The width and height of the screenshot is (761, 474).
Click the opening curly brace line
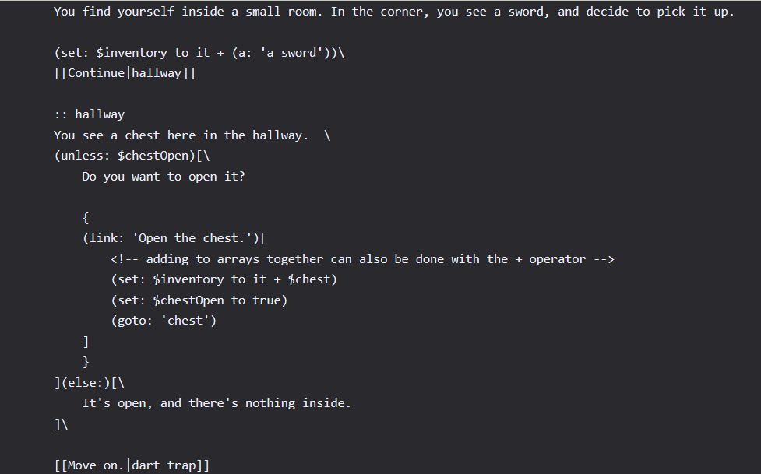point(86,218)
